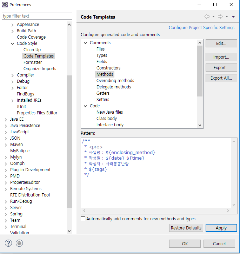Click the Help question mark icon
Image resolution: width=240 pixels, height=254 pixels.
pyautogui.click(x=8, y=243)
